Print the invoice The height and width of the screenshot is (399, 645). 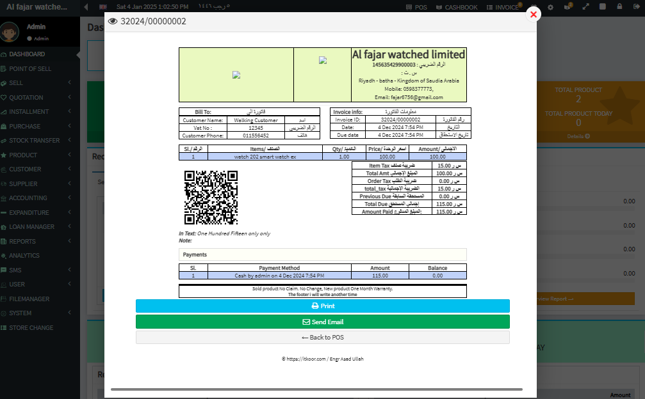click(323, 306)
